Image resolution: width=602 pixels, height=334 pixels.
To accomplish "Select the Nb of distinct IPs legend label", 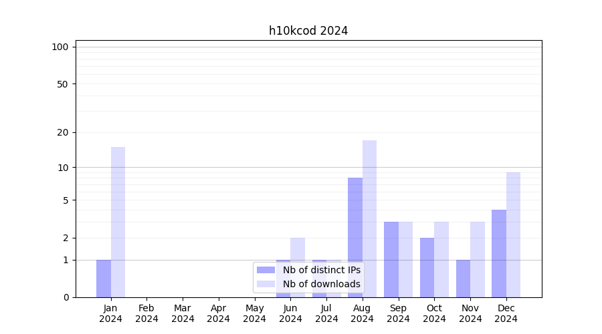I will point(321,270).
